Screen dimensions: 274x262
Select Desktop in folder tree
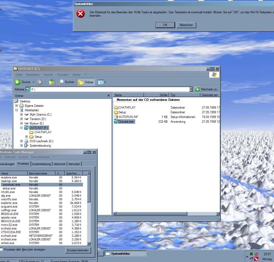pyautogui.click(x=25, y=101)
